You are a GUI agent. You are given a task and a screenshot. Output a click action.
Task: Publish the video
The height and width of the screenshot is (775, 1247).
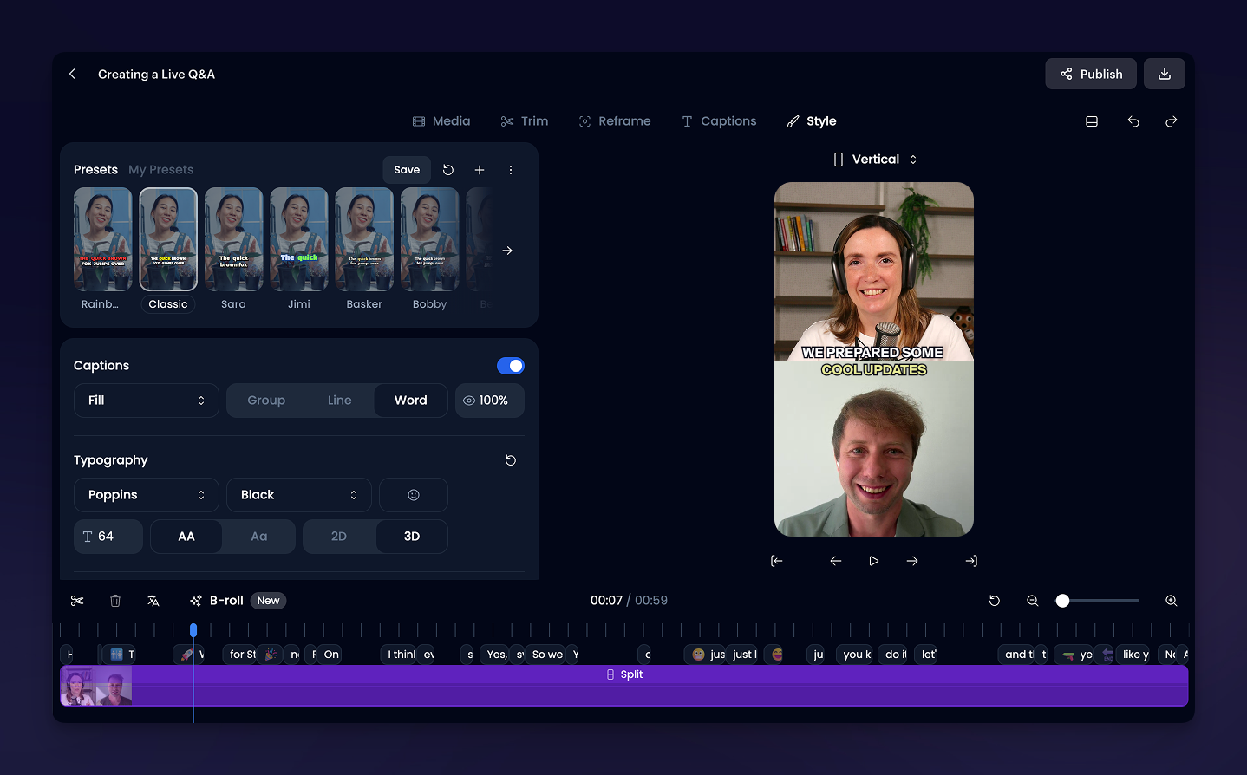pos(1090,74)
